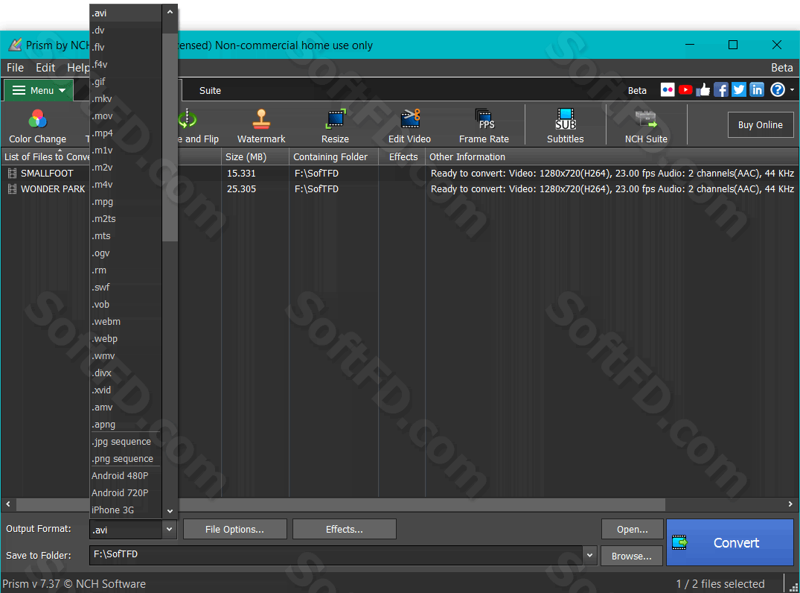Select iPhone 3G preset
The height and width of the screenshot is (593, 800).
click(126, 510)
